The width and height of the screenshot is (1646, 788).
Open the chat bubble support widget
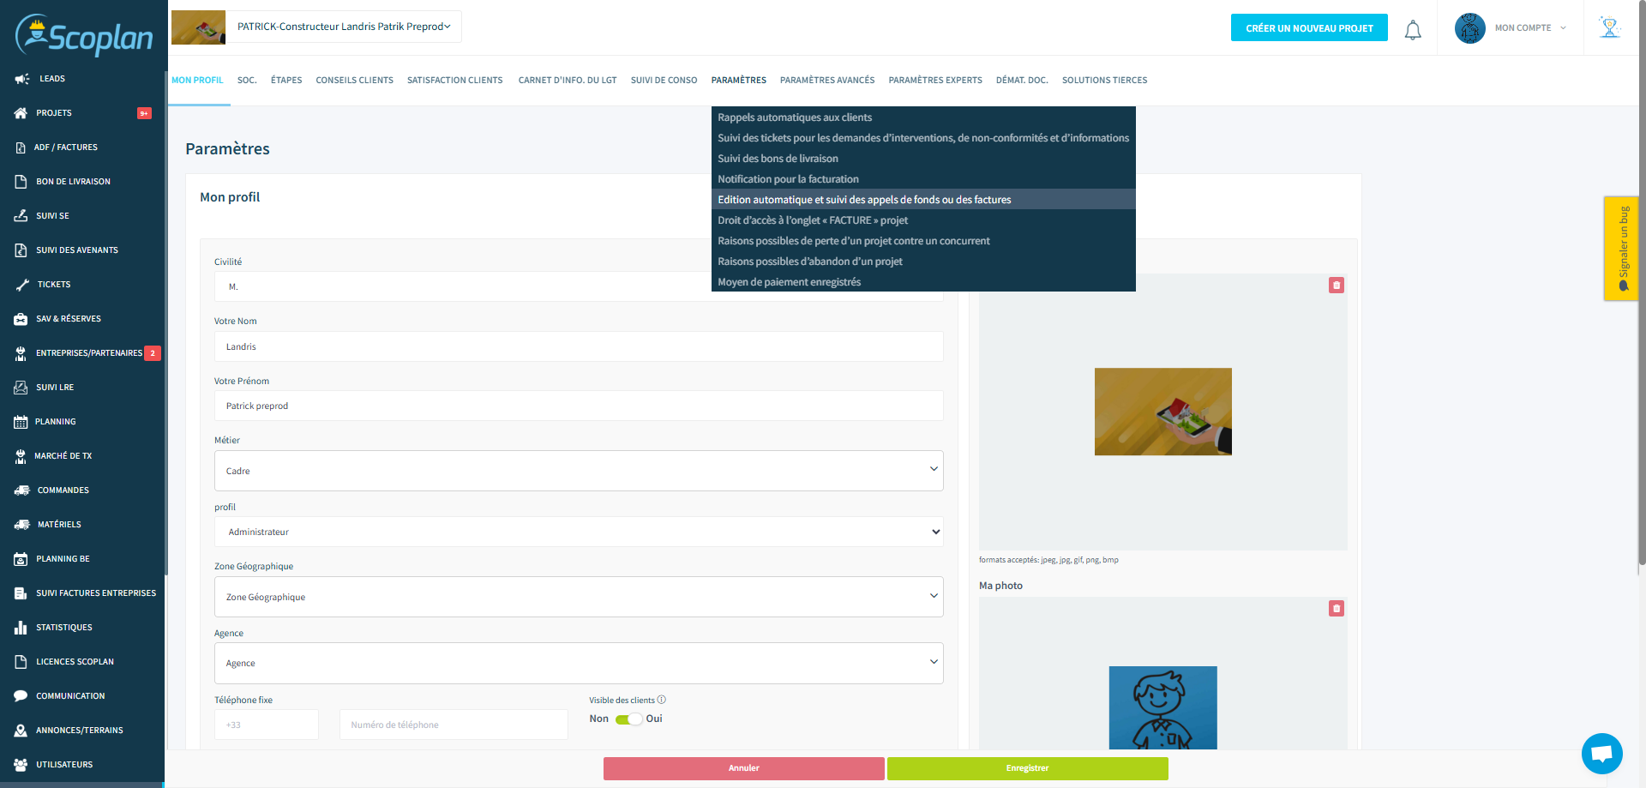tap(1601, 753)
